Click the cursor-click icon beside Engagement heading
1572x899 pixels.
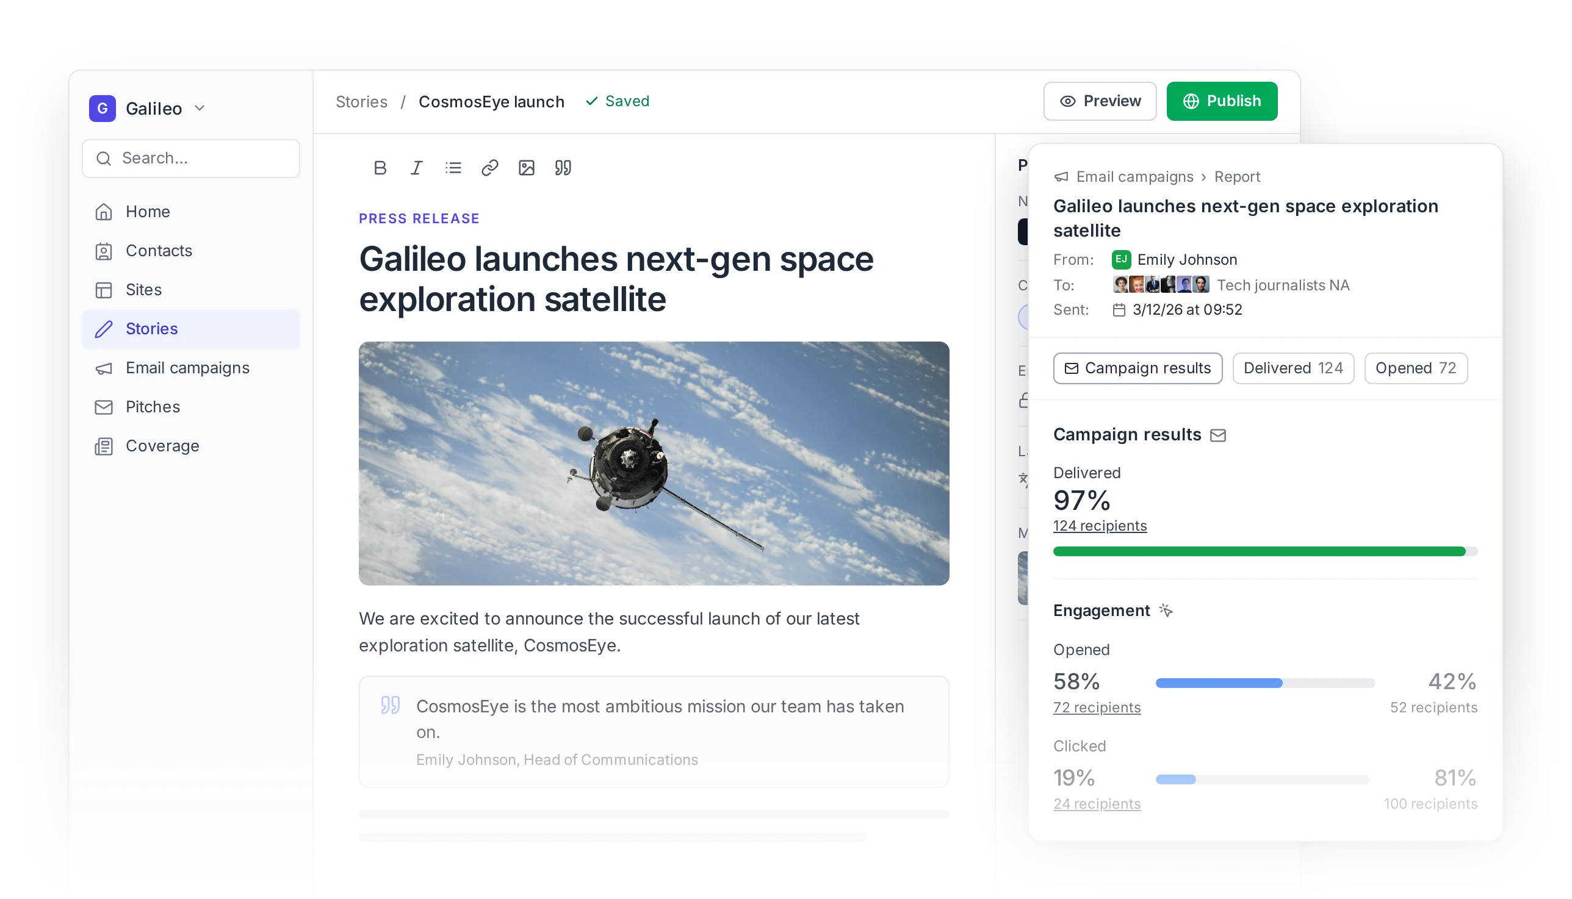click(x=1166, y=611)
